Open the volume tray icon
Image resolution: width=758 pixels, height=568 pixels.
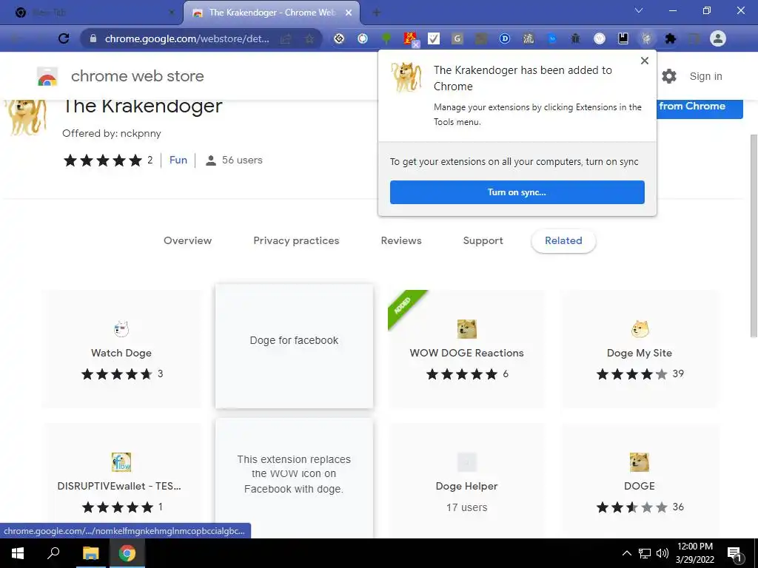663,553
